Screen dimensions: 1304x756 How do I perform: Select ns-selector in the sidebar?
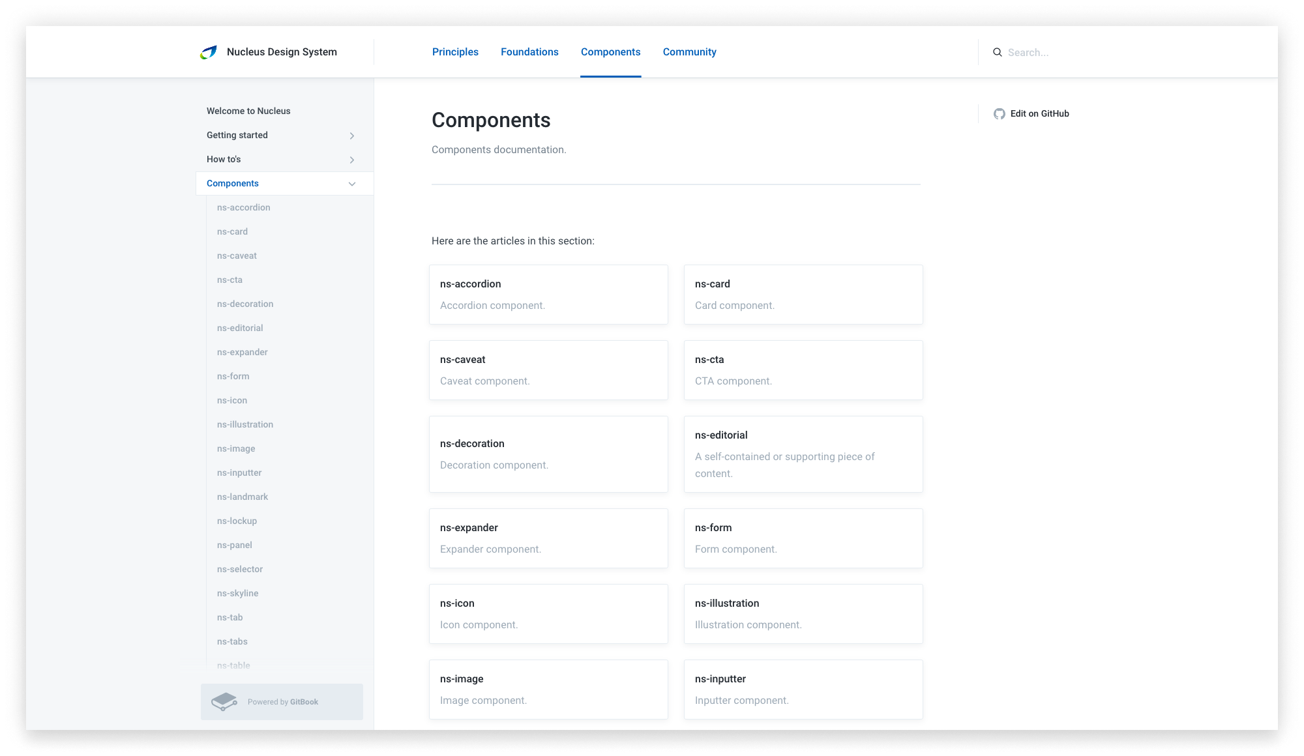point(240,569)
